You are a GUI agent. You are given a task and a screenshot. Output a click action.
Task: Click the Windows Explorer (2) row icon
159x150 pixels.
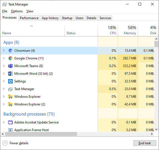(x=10, y=104)
